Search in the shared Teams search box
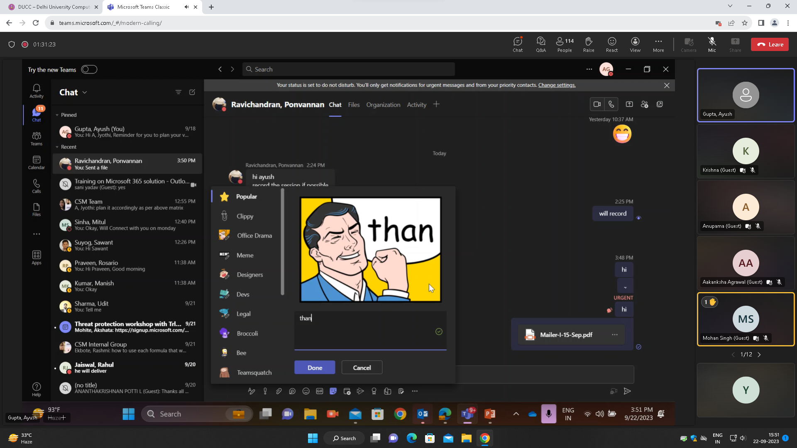The height and width of the screenshot is (448, 797). pyautogui.click(x=349, y=69)
